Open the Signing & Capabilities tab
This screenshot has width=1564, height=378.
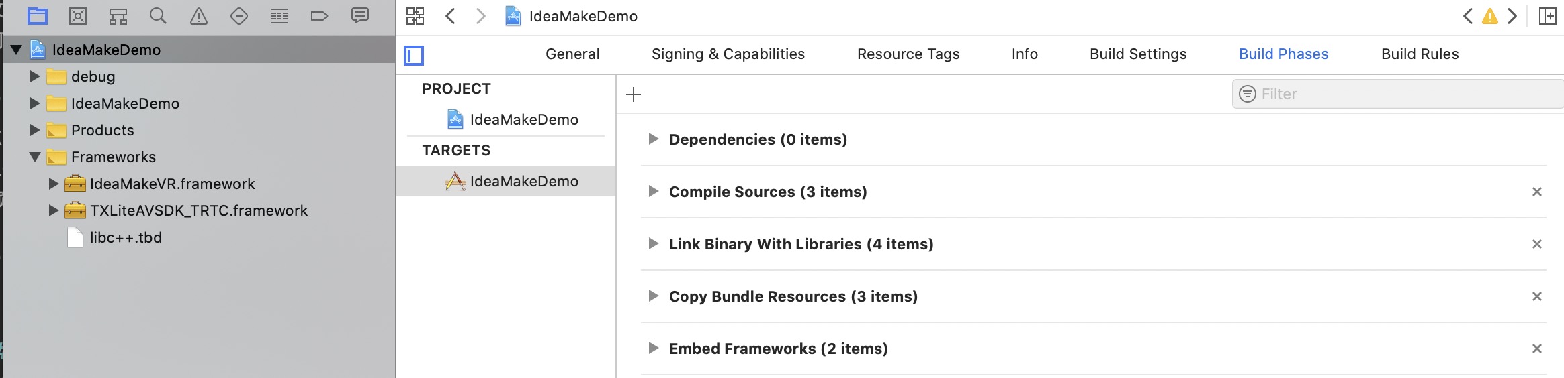pyautogui.click(x=728, y=54)
